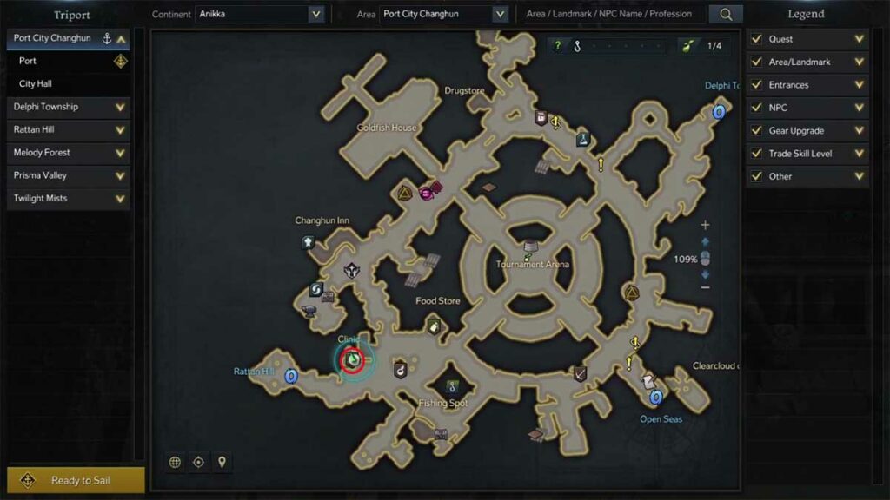Open the world map globe icon
Viewport: 890px width, 500px height.
click(175, 462)
